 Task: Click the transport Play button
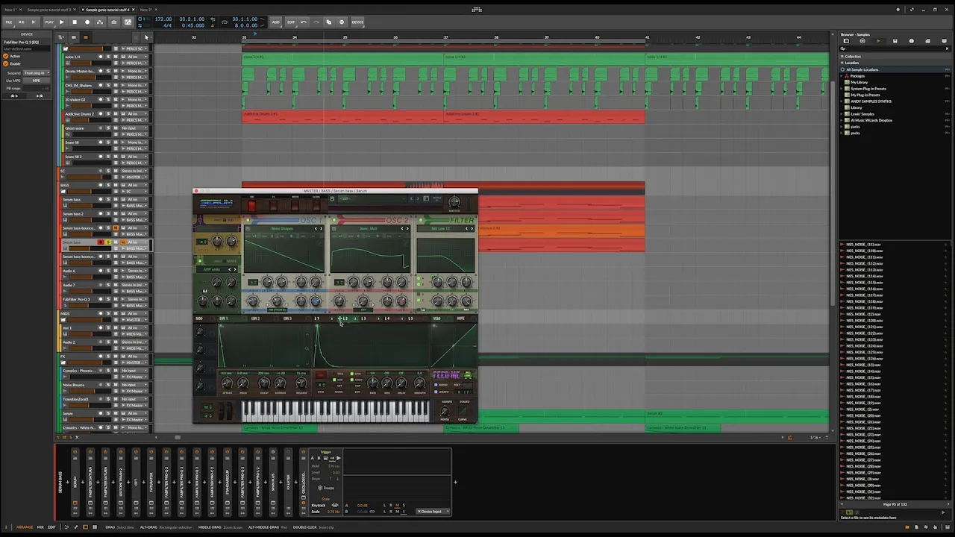[x=62, y=22]
